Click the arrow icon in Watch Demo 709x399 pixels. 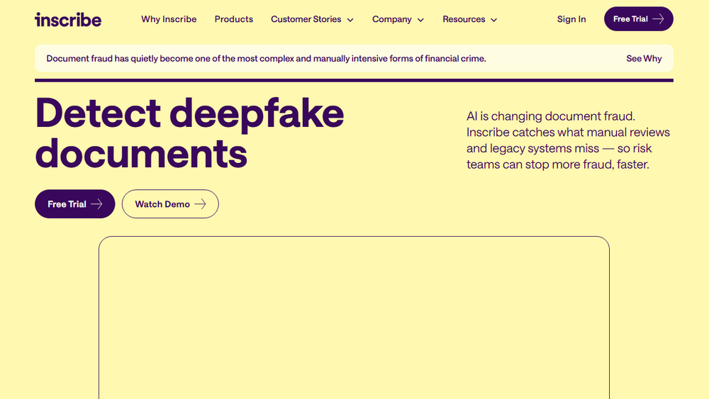201,204
